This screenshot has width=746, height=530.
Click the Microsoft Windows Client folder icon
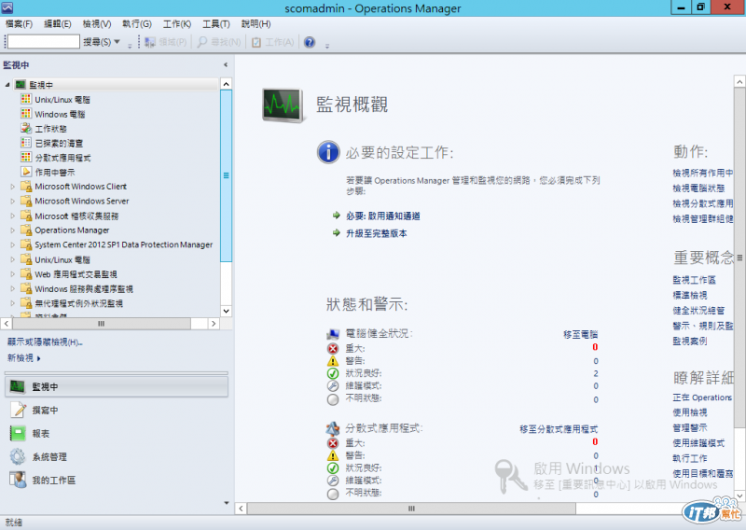point(26,187)
